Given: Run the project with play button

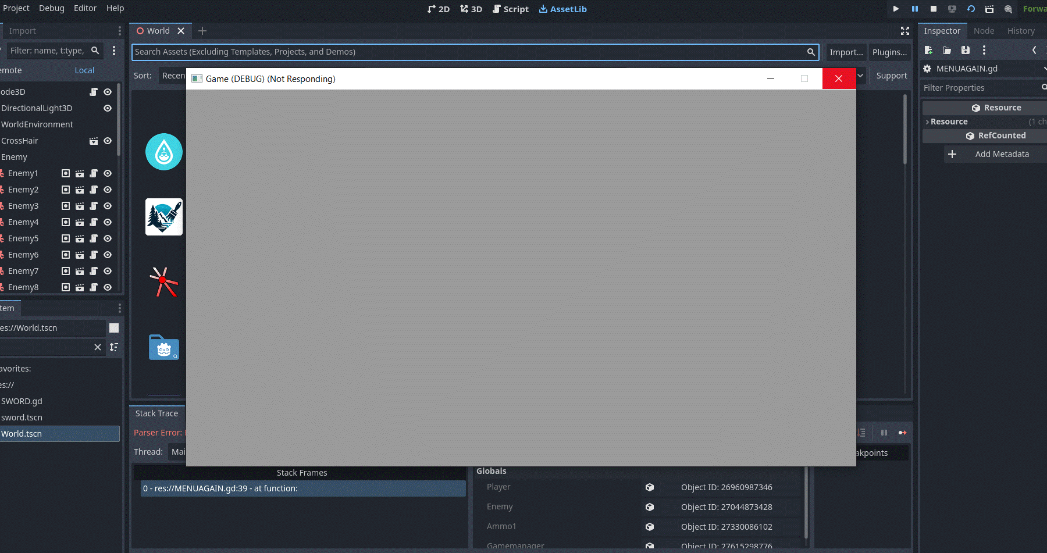Looking at the screenshot, I should (896, 9).
